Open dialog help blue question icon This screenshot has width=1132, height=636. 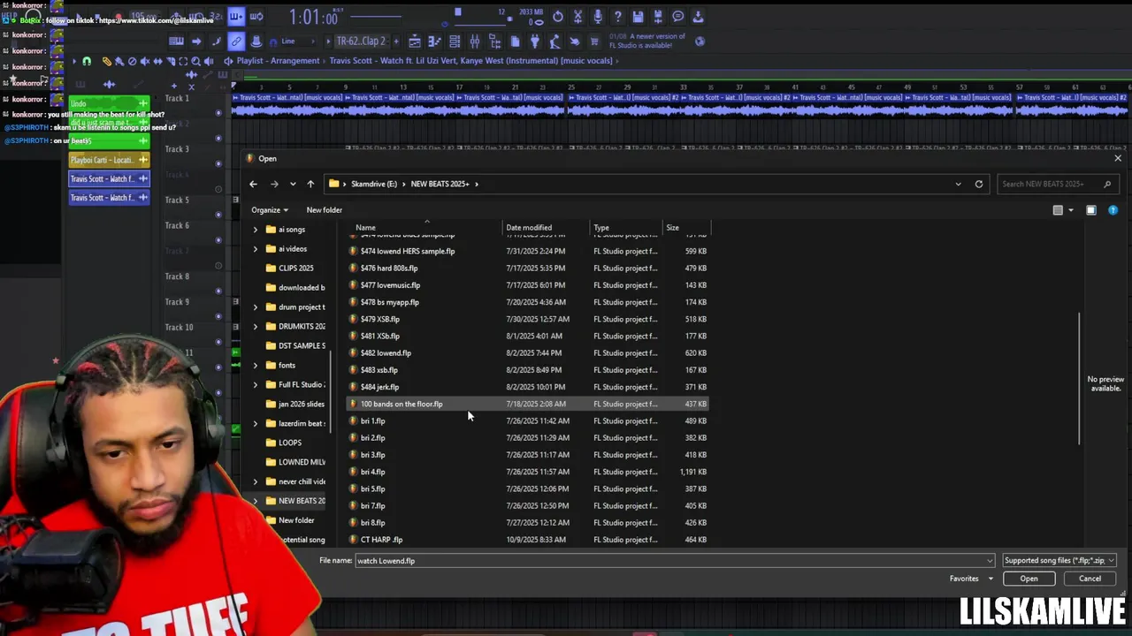(x=1113, y=210)
